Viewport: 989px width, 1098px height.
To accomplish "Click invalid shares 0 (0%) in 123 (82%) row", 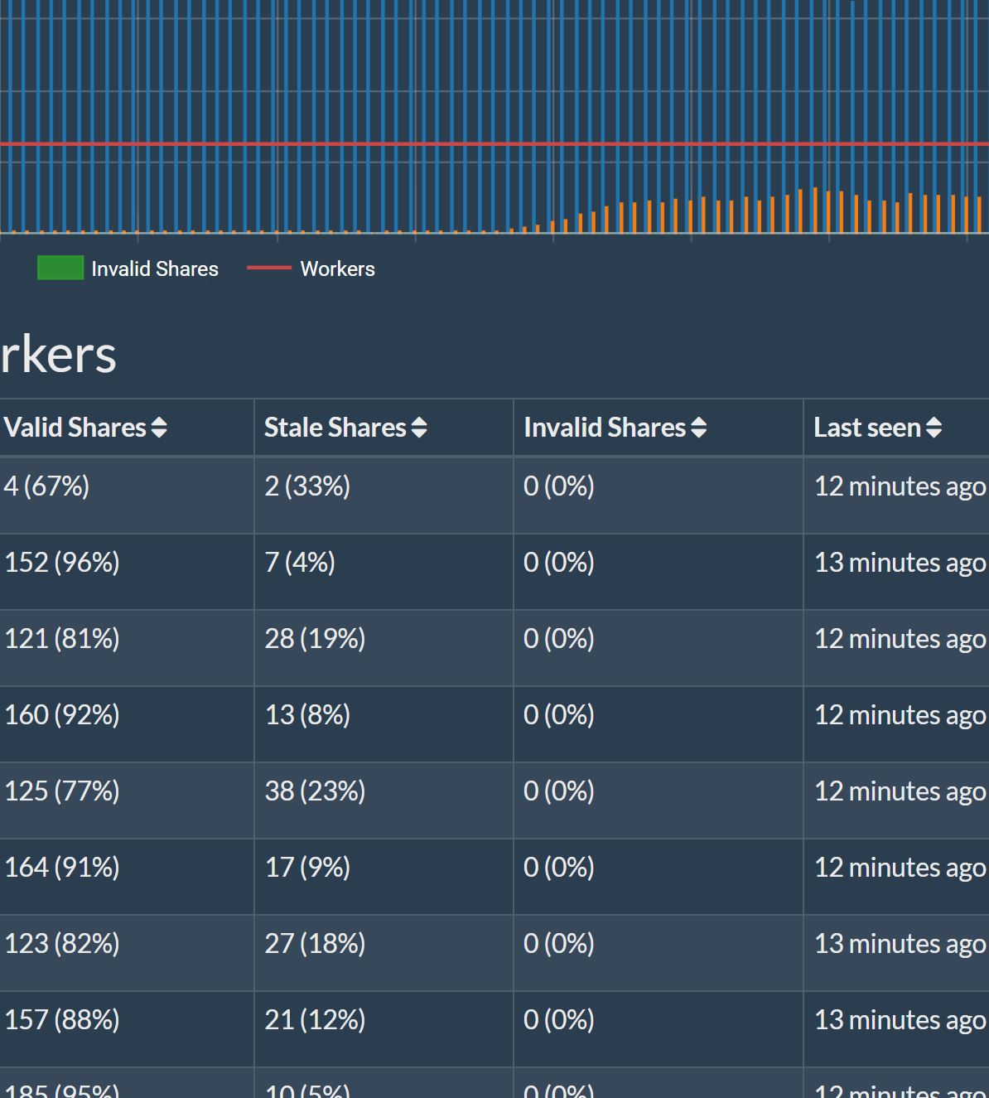I will 559,943.
